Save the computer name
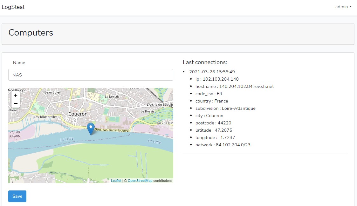Screen dimensions: 357x206 pyautogui.click(x=17, y=196)
